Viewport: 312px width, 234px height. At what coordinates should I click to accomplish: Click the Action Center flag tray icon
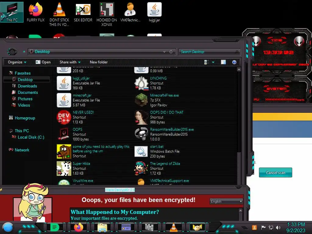pyautogui.click(x=264, y=227)
